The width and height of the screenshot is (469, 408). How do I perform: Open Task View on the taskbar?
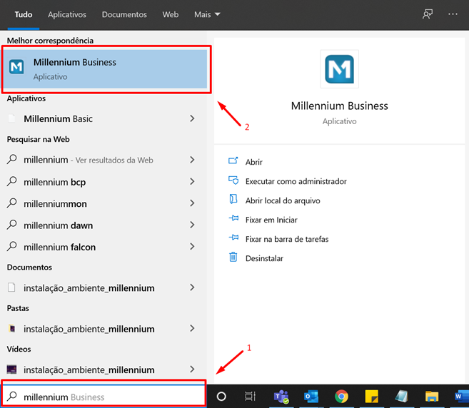[x=250, y=397]
